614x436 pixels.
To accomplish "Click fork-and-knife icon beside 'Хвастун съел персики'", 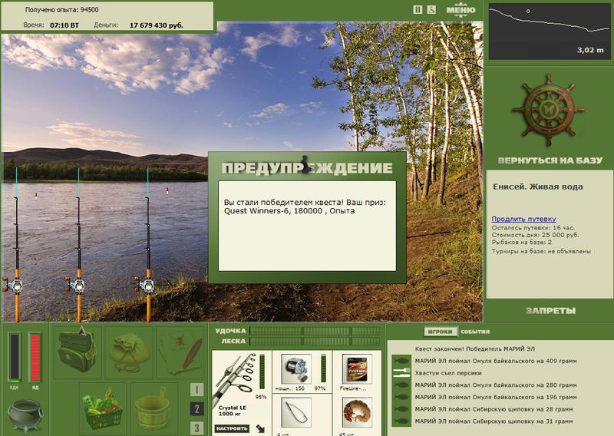I will click(x=401, y=372).
